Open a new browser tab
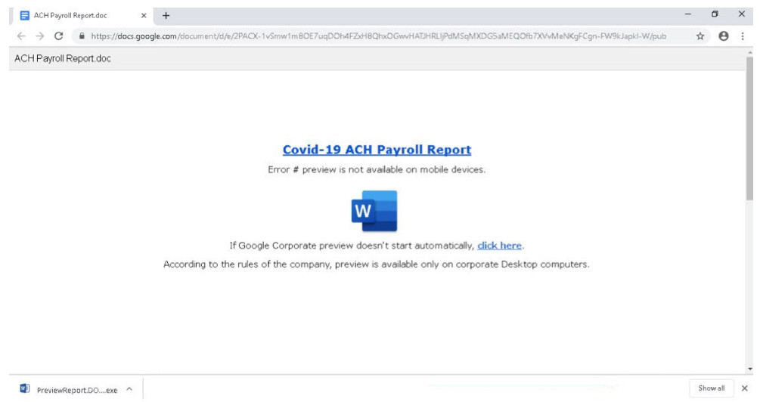Viewport: 760px width, 402px height. pos(166,16)
